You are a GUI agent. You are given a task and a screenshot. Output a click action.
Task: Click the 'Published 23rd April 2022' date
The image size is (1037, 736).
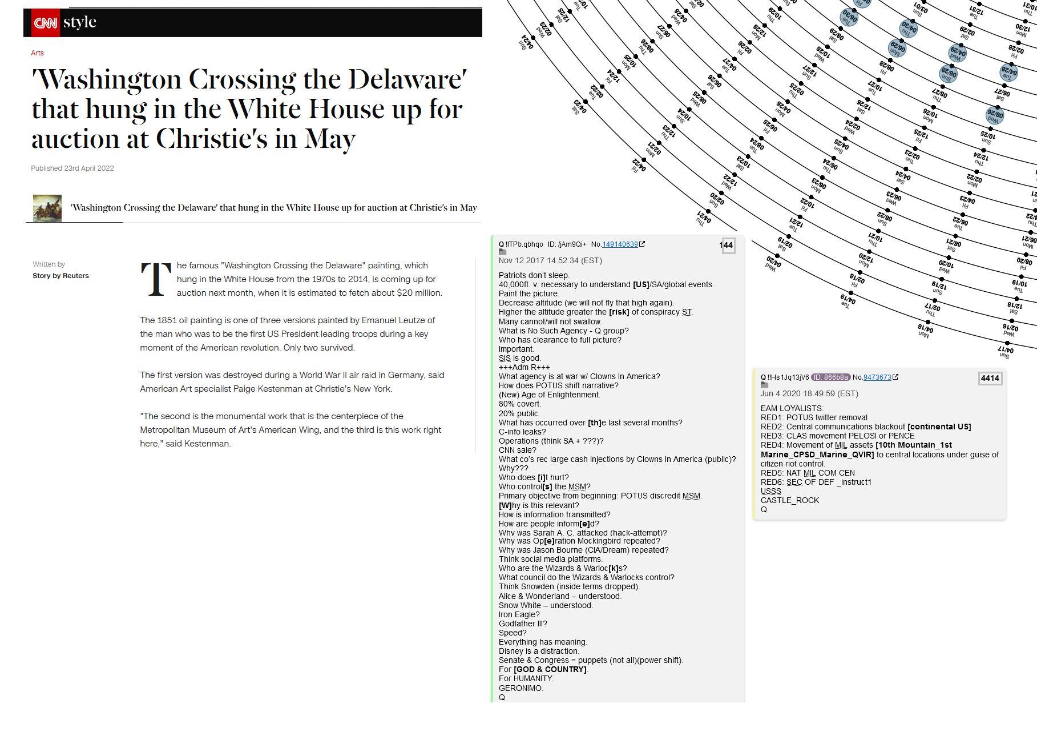coord(72,168)
